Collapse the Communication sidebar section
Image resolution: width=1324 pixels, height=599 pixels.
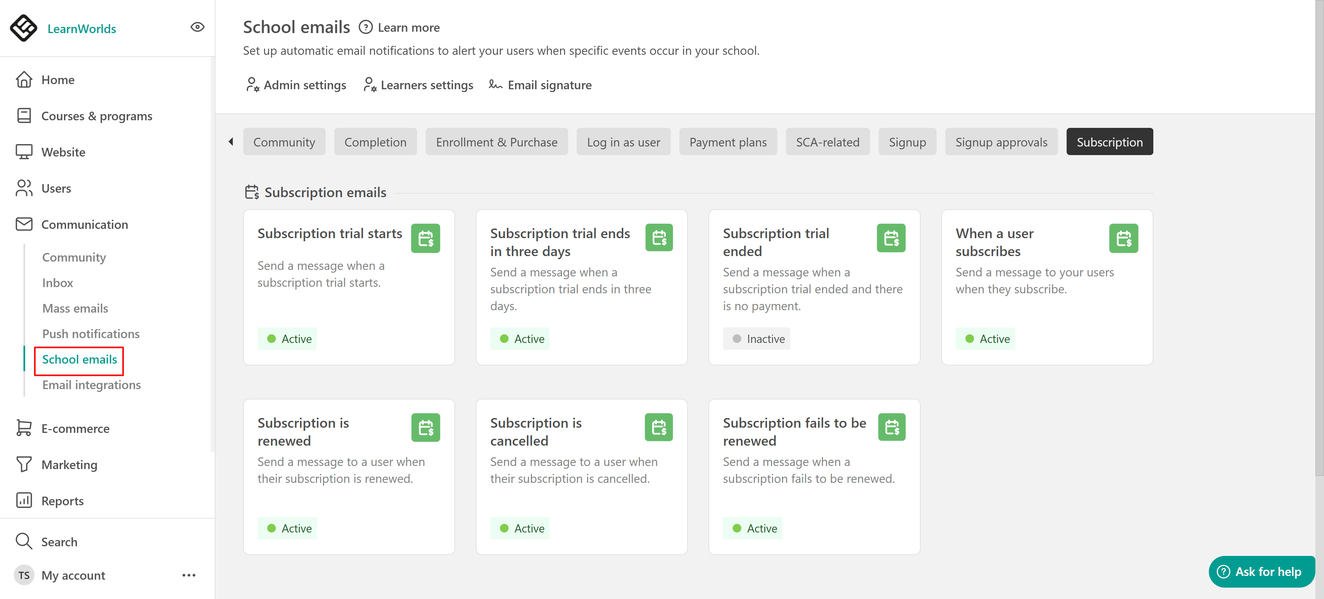point(84,224)
